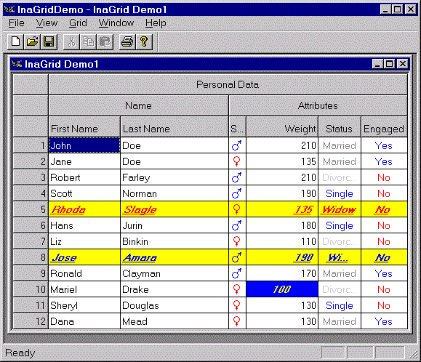The height and width of the screenshot is (362, 421).
Task: Maximize the InaGrid Demo1 child window
Action: [x=390, y=64]
